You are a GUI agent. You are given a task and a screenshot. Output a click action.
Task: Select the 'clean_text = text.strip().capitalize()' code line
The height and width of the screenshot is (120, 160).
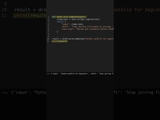(78, 19)
